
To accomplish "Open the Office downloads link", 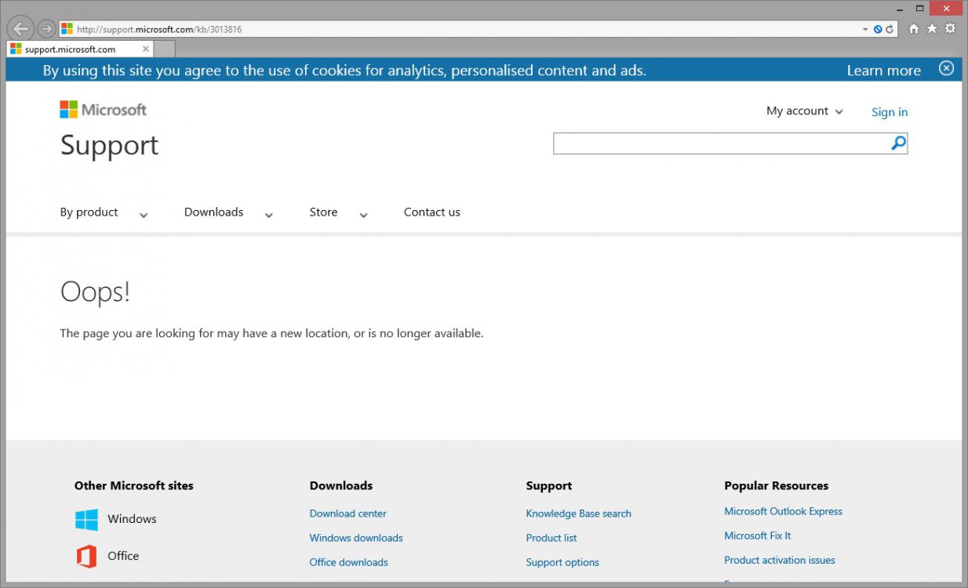I will coord(349,562).
